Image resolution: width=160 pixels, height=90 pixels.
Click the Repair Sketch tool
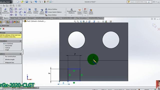coord(79,12)
